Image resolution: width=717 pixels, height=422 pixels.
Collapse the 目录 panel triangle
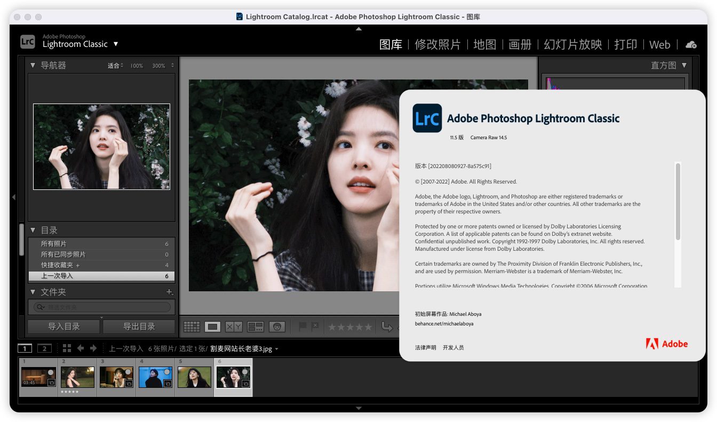[33, 230]
